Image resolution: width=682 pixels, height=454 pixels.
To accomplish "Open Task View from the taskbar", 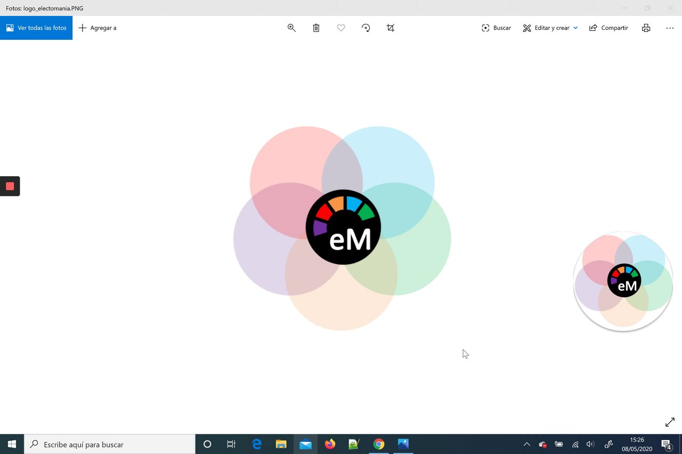I will [x=231, y=444].
